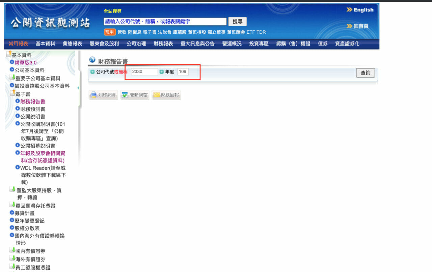This screenshot has height=272, width=432.
Task: Collapse the 基本資料 folder in the sidebar
Action: point(9,54)
